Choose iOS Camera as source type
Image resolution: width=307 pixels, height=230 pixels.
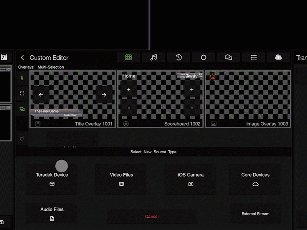pos(190,179)
